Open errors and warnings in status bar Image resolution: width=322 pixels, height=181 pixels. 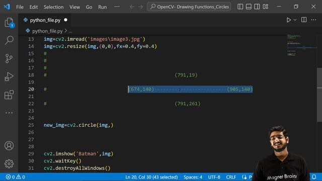click(16, 177)
